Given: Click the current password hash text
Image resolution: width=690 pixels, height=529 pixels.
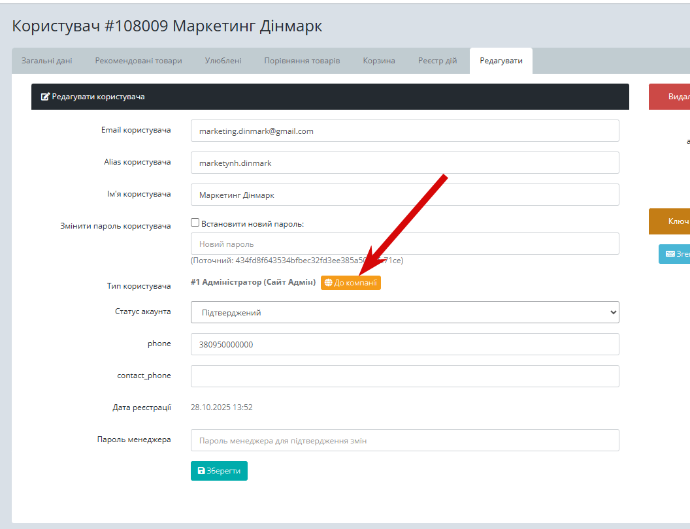Looking at the screenshot, I should [297, 261].
